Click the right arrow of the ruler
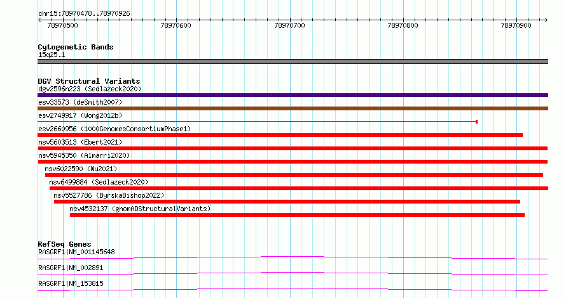This screenshot has height=298, width=566. coord(546,20)
